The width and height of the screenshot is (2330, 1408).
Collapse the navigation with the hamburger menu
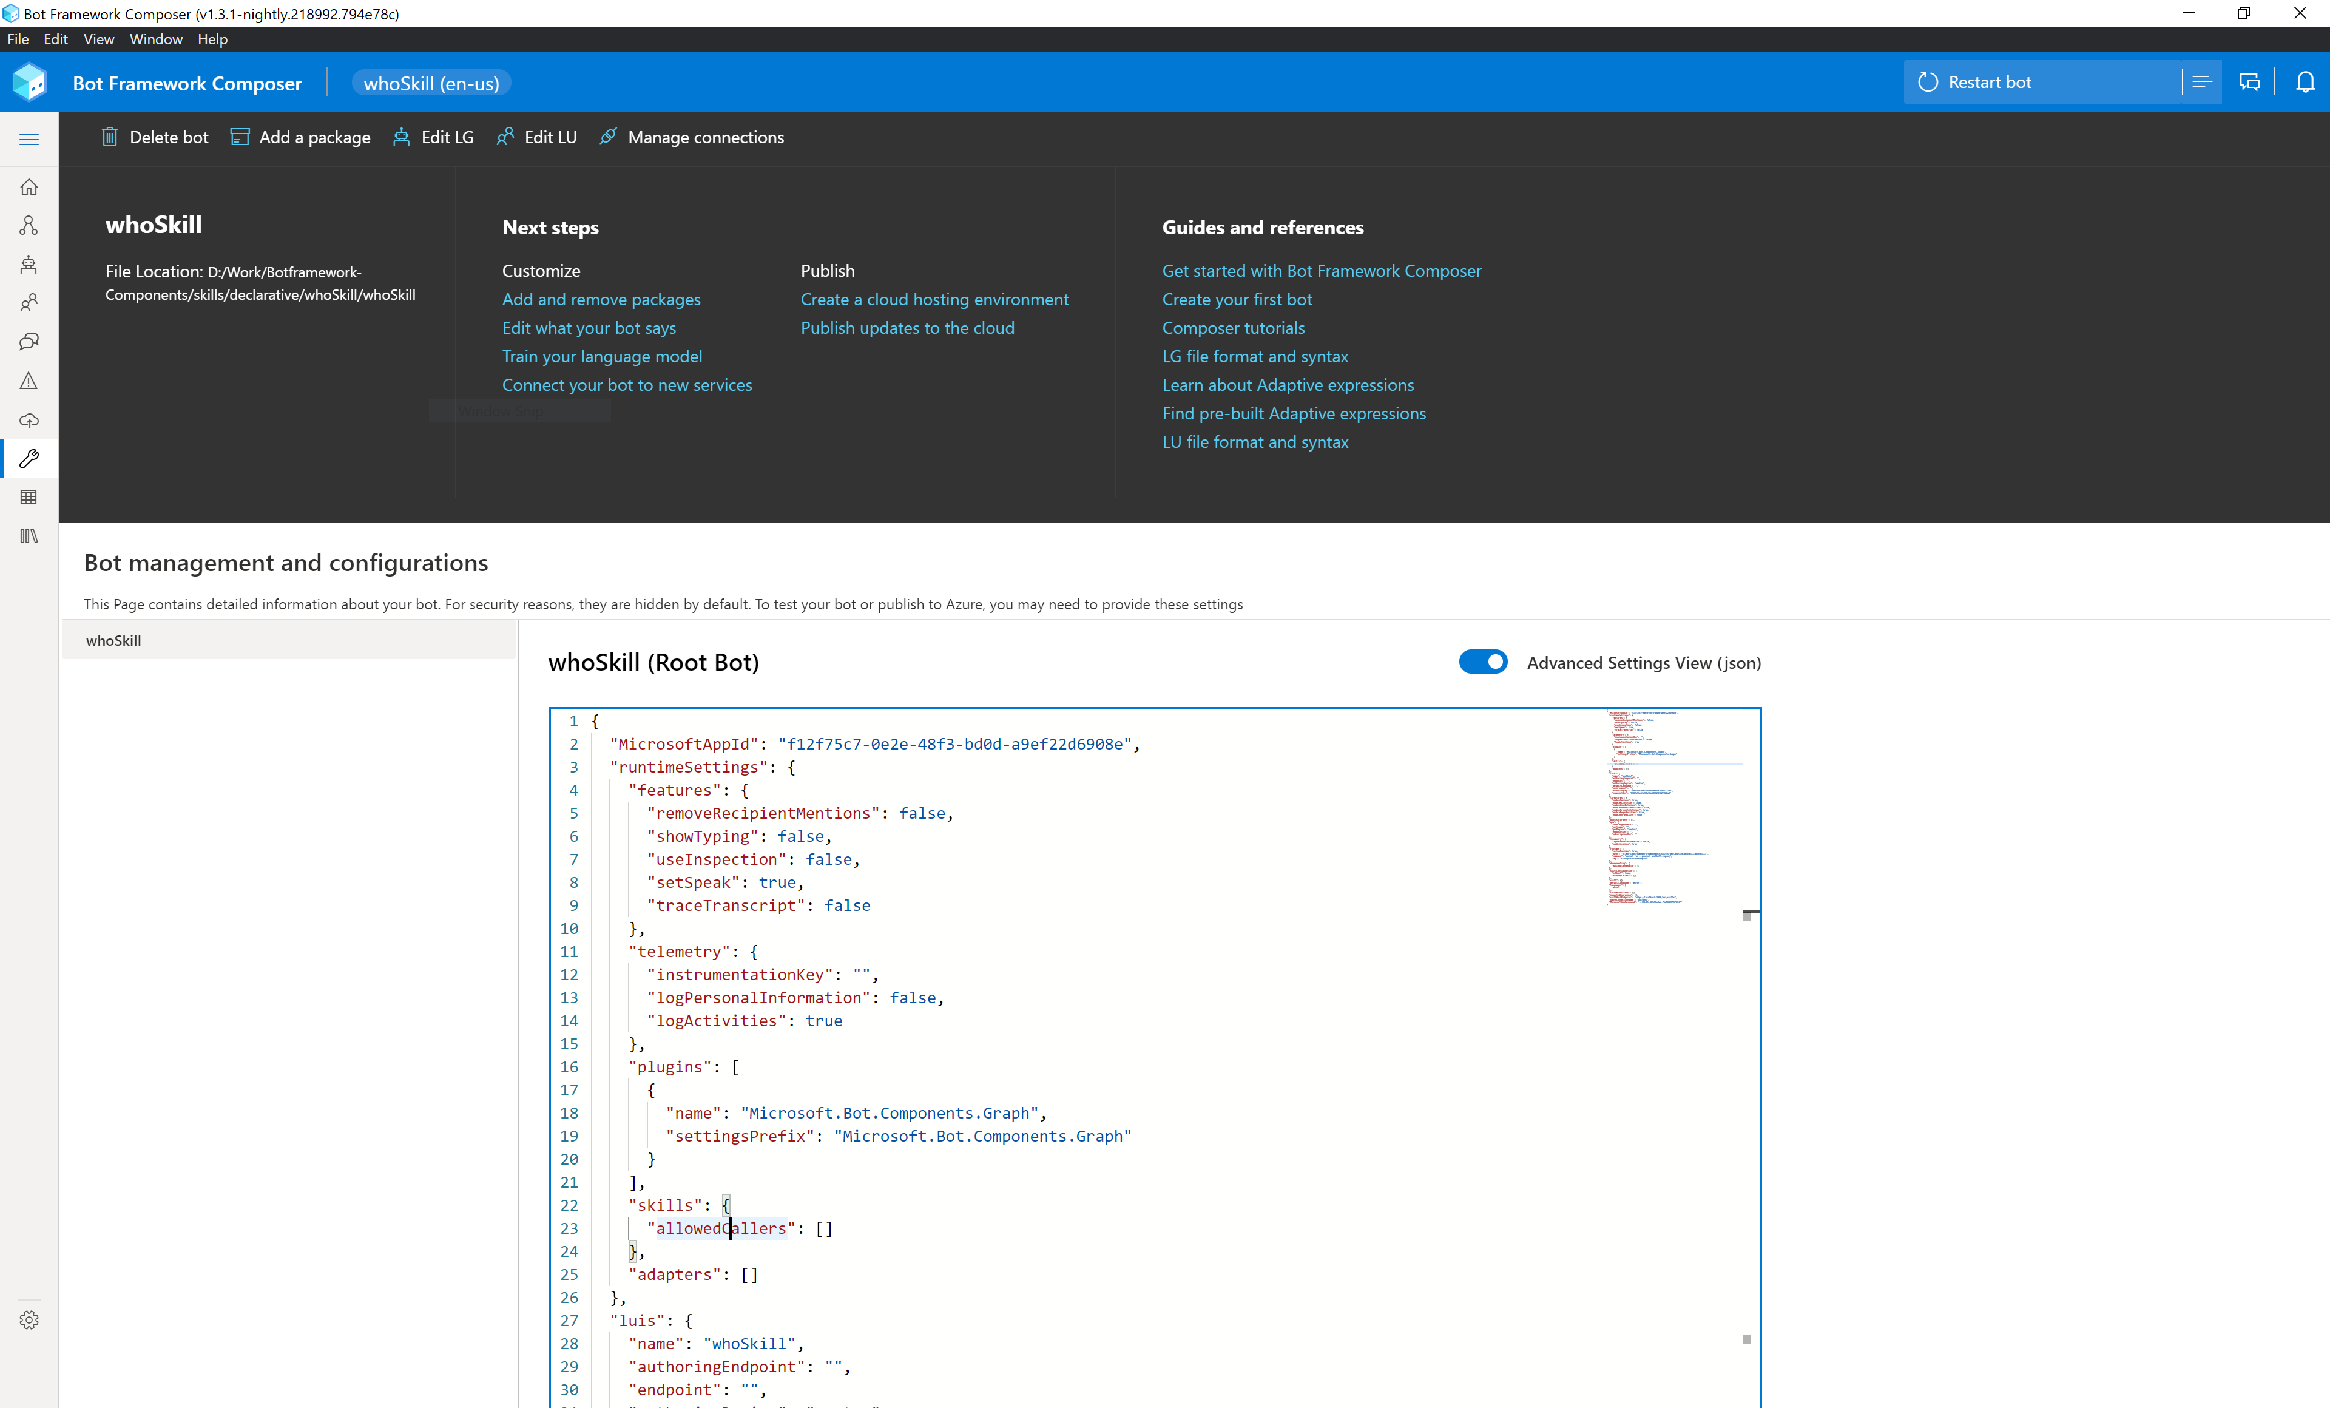29,139
